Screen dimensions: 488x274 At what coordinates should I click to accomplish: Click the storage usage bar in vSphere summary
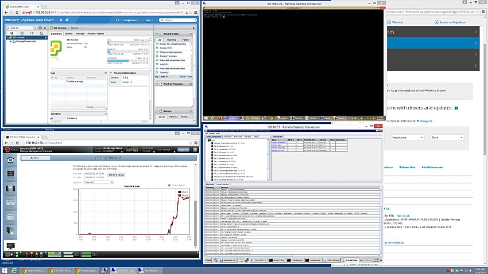coord(127,61)
